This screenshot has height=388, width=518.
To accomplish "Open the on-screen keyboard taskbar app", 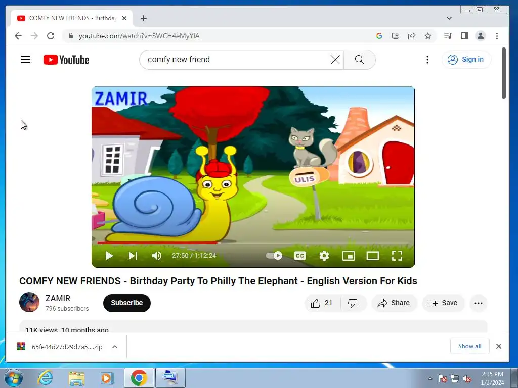I will pyautogui.click(x=170, y=378).
